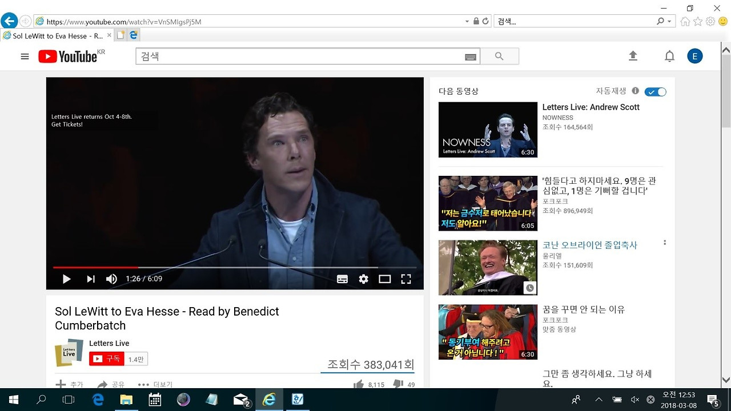Open the Mail app on the taskbar

tap(242, 400)
